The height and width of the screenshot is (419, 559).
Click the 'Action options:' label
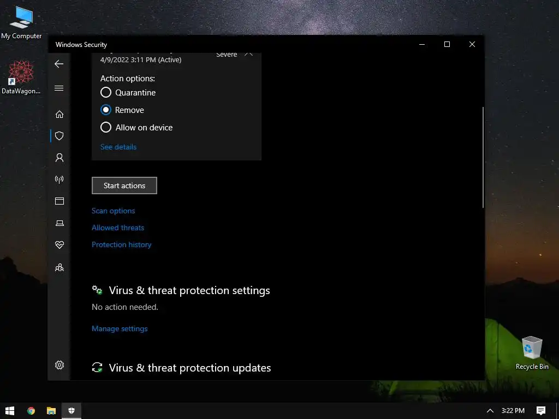pyautogui.click(x=128, y=79)
